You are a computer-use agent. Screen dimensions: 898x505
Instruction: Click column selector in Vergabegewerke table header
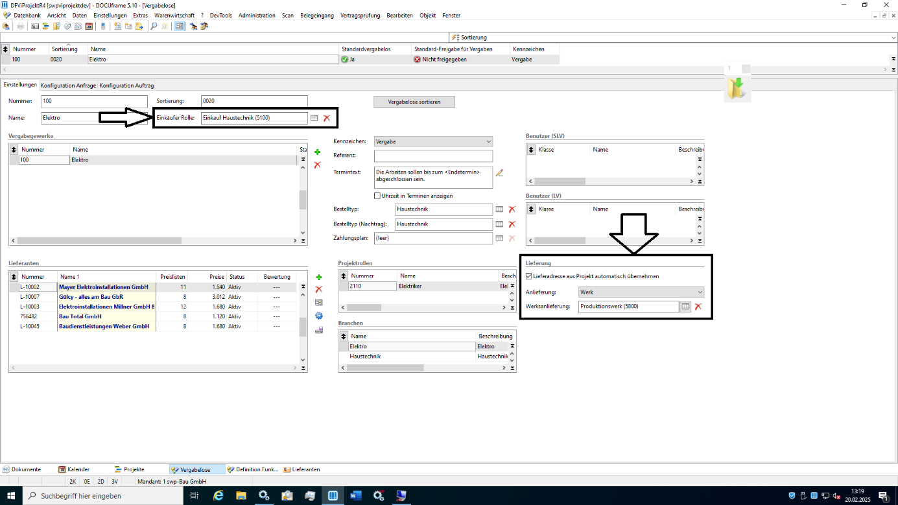(14, 150)
